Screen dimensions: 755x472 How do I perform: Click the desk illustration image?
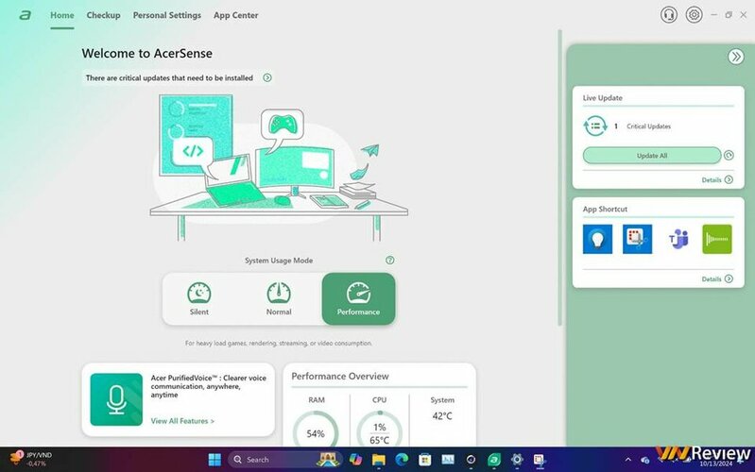click(x=279, y=167)
